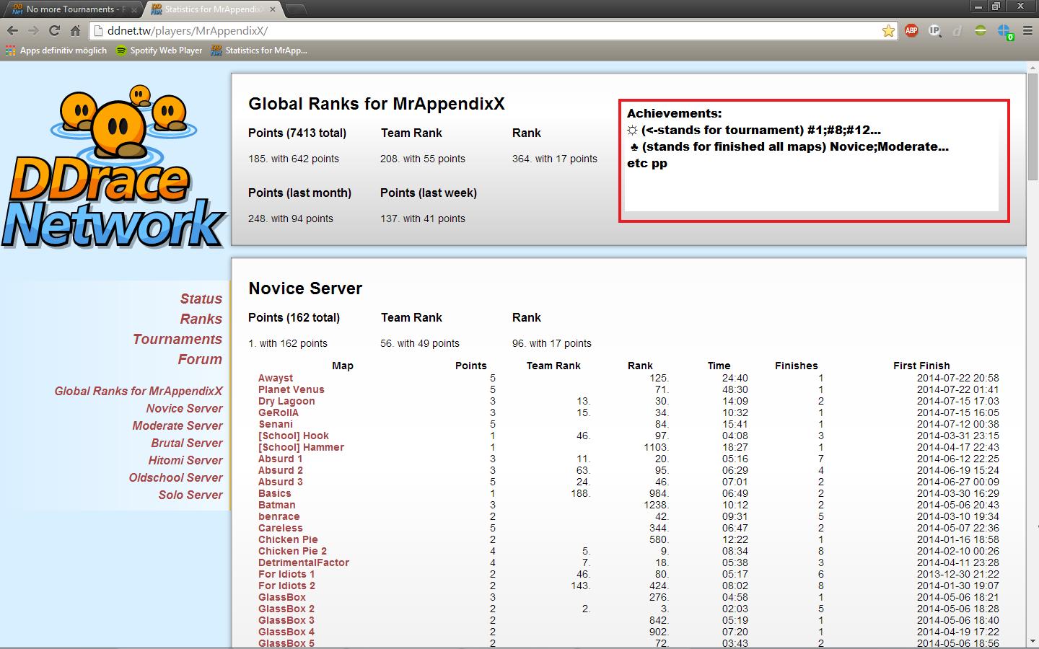Click the address bar URL field

(491, 31)
